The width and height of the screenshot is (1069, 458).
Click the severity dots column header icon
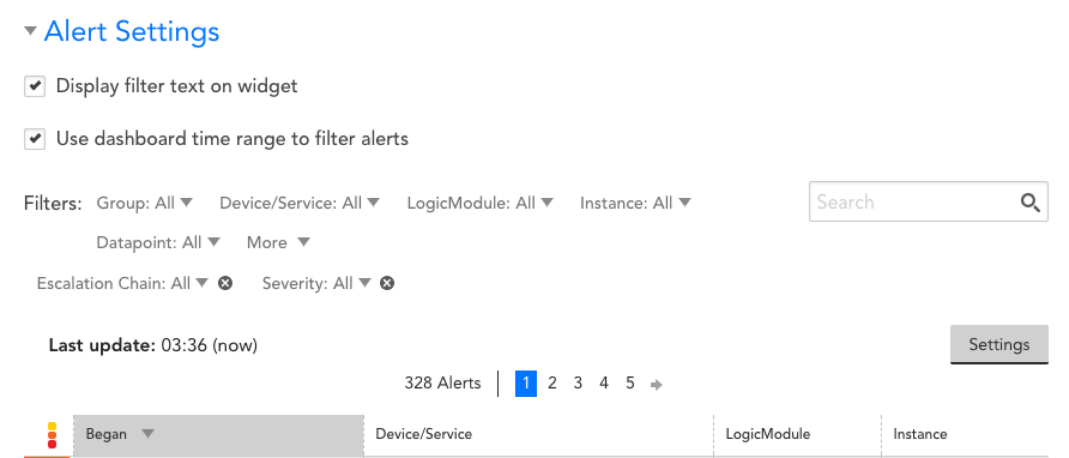[52, 434]
